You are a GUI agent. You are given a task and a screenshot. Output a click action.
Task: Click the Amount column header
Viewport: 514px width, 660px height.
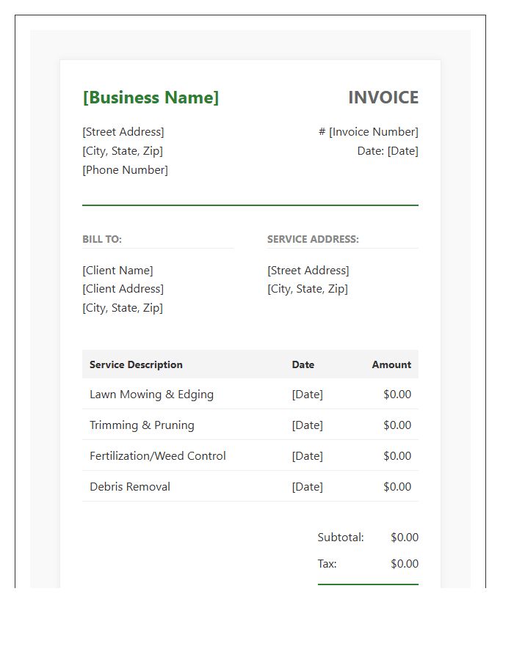(391, 364)
